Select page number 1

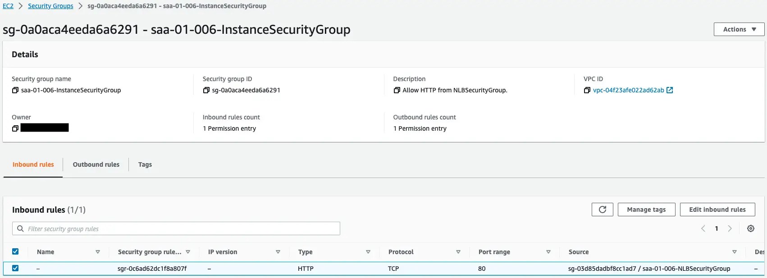coord(717,228)
